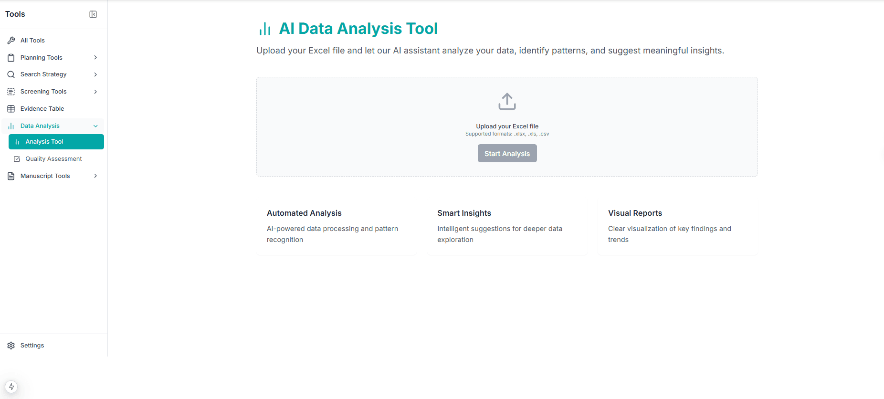Select the Data Analysis menu label

pyautogui.click(x=40, y=126)
